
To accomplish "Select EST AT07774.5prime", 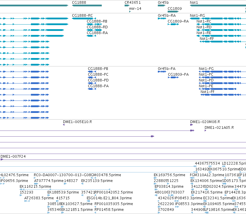I will [36, 184].
